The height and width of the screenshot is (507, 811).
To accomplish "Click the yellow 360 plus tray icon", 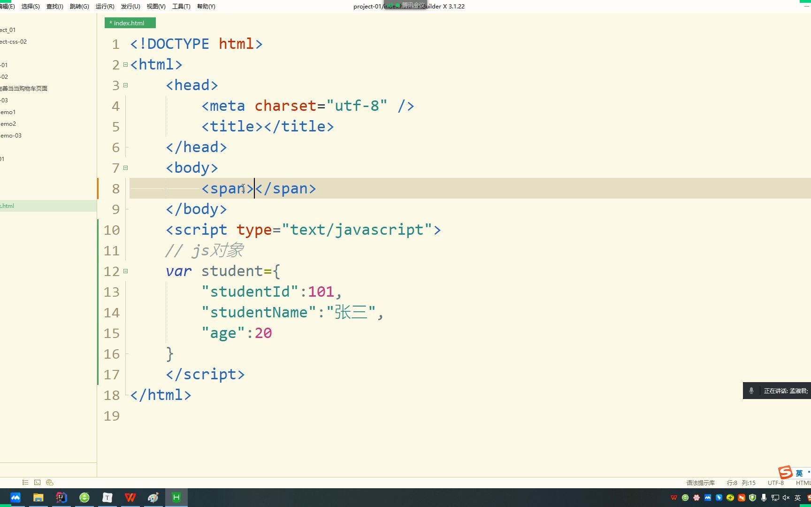I will [730, 498].
